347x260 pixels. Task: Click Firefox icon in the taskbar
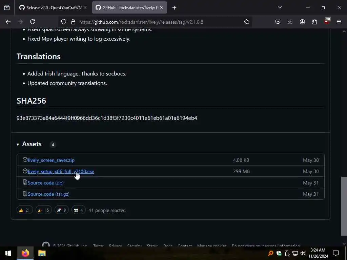tap(25, 253)
